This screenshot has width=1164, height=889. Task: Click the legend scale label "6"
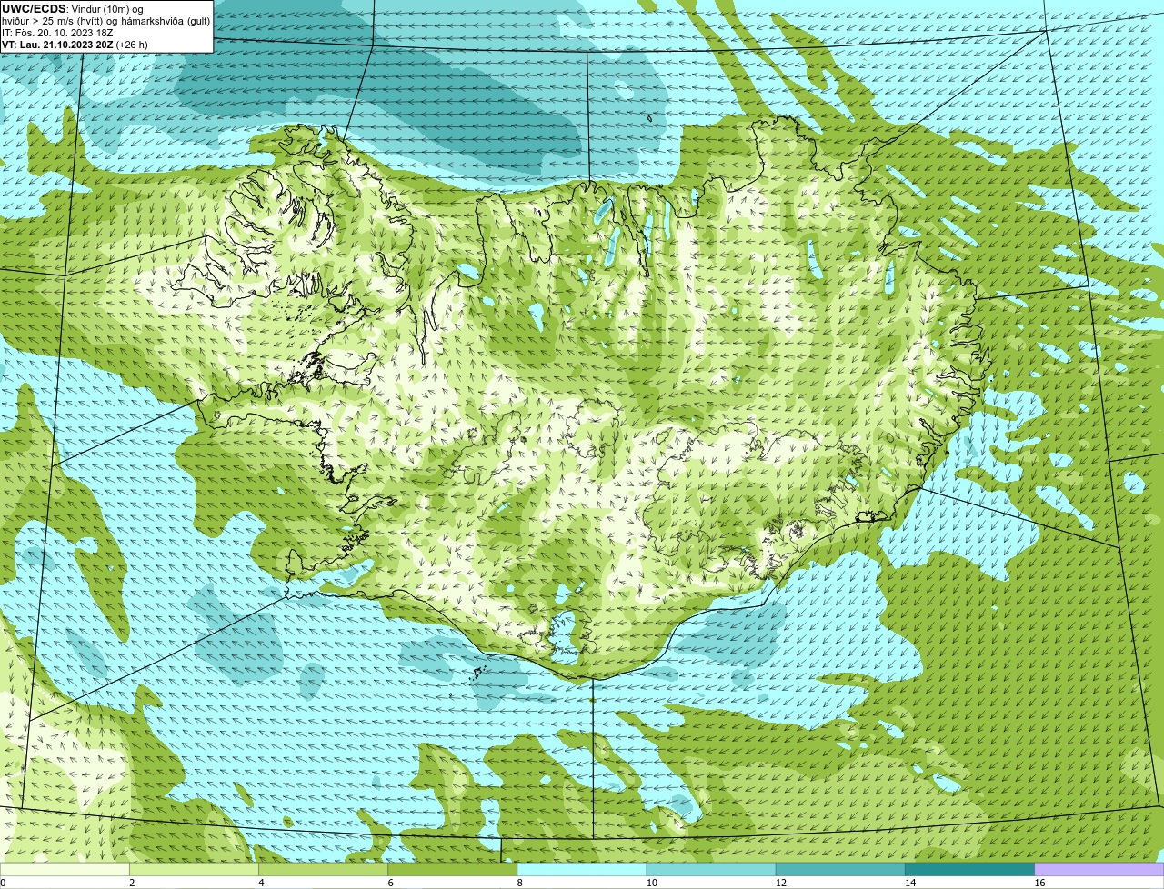pyautogui.click(x=390, y=883)
